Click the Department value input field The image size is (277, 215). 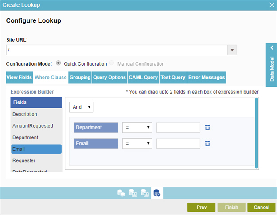[x=178, y=128]
